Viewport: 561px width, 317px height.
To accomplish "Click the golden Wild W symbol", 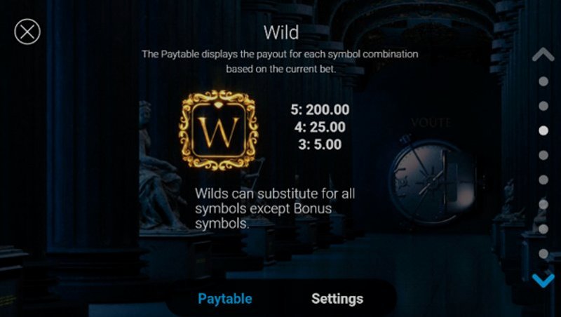I will pyautogui.click(x=219, y=130).
